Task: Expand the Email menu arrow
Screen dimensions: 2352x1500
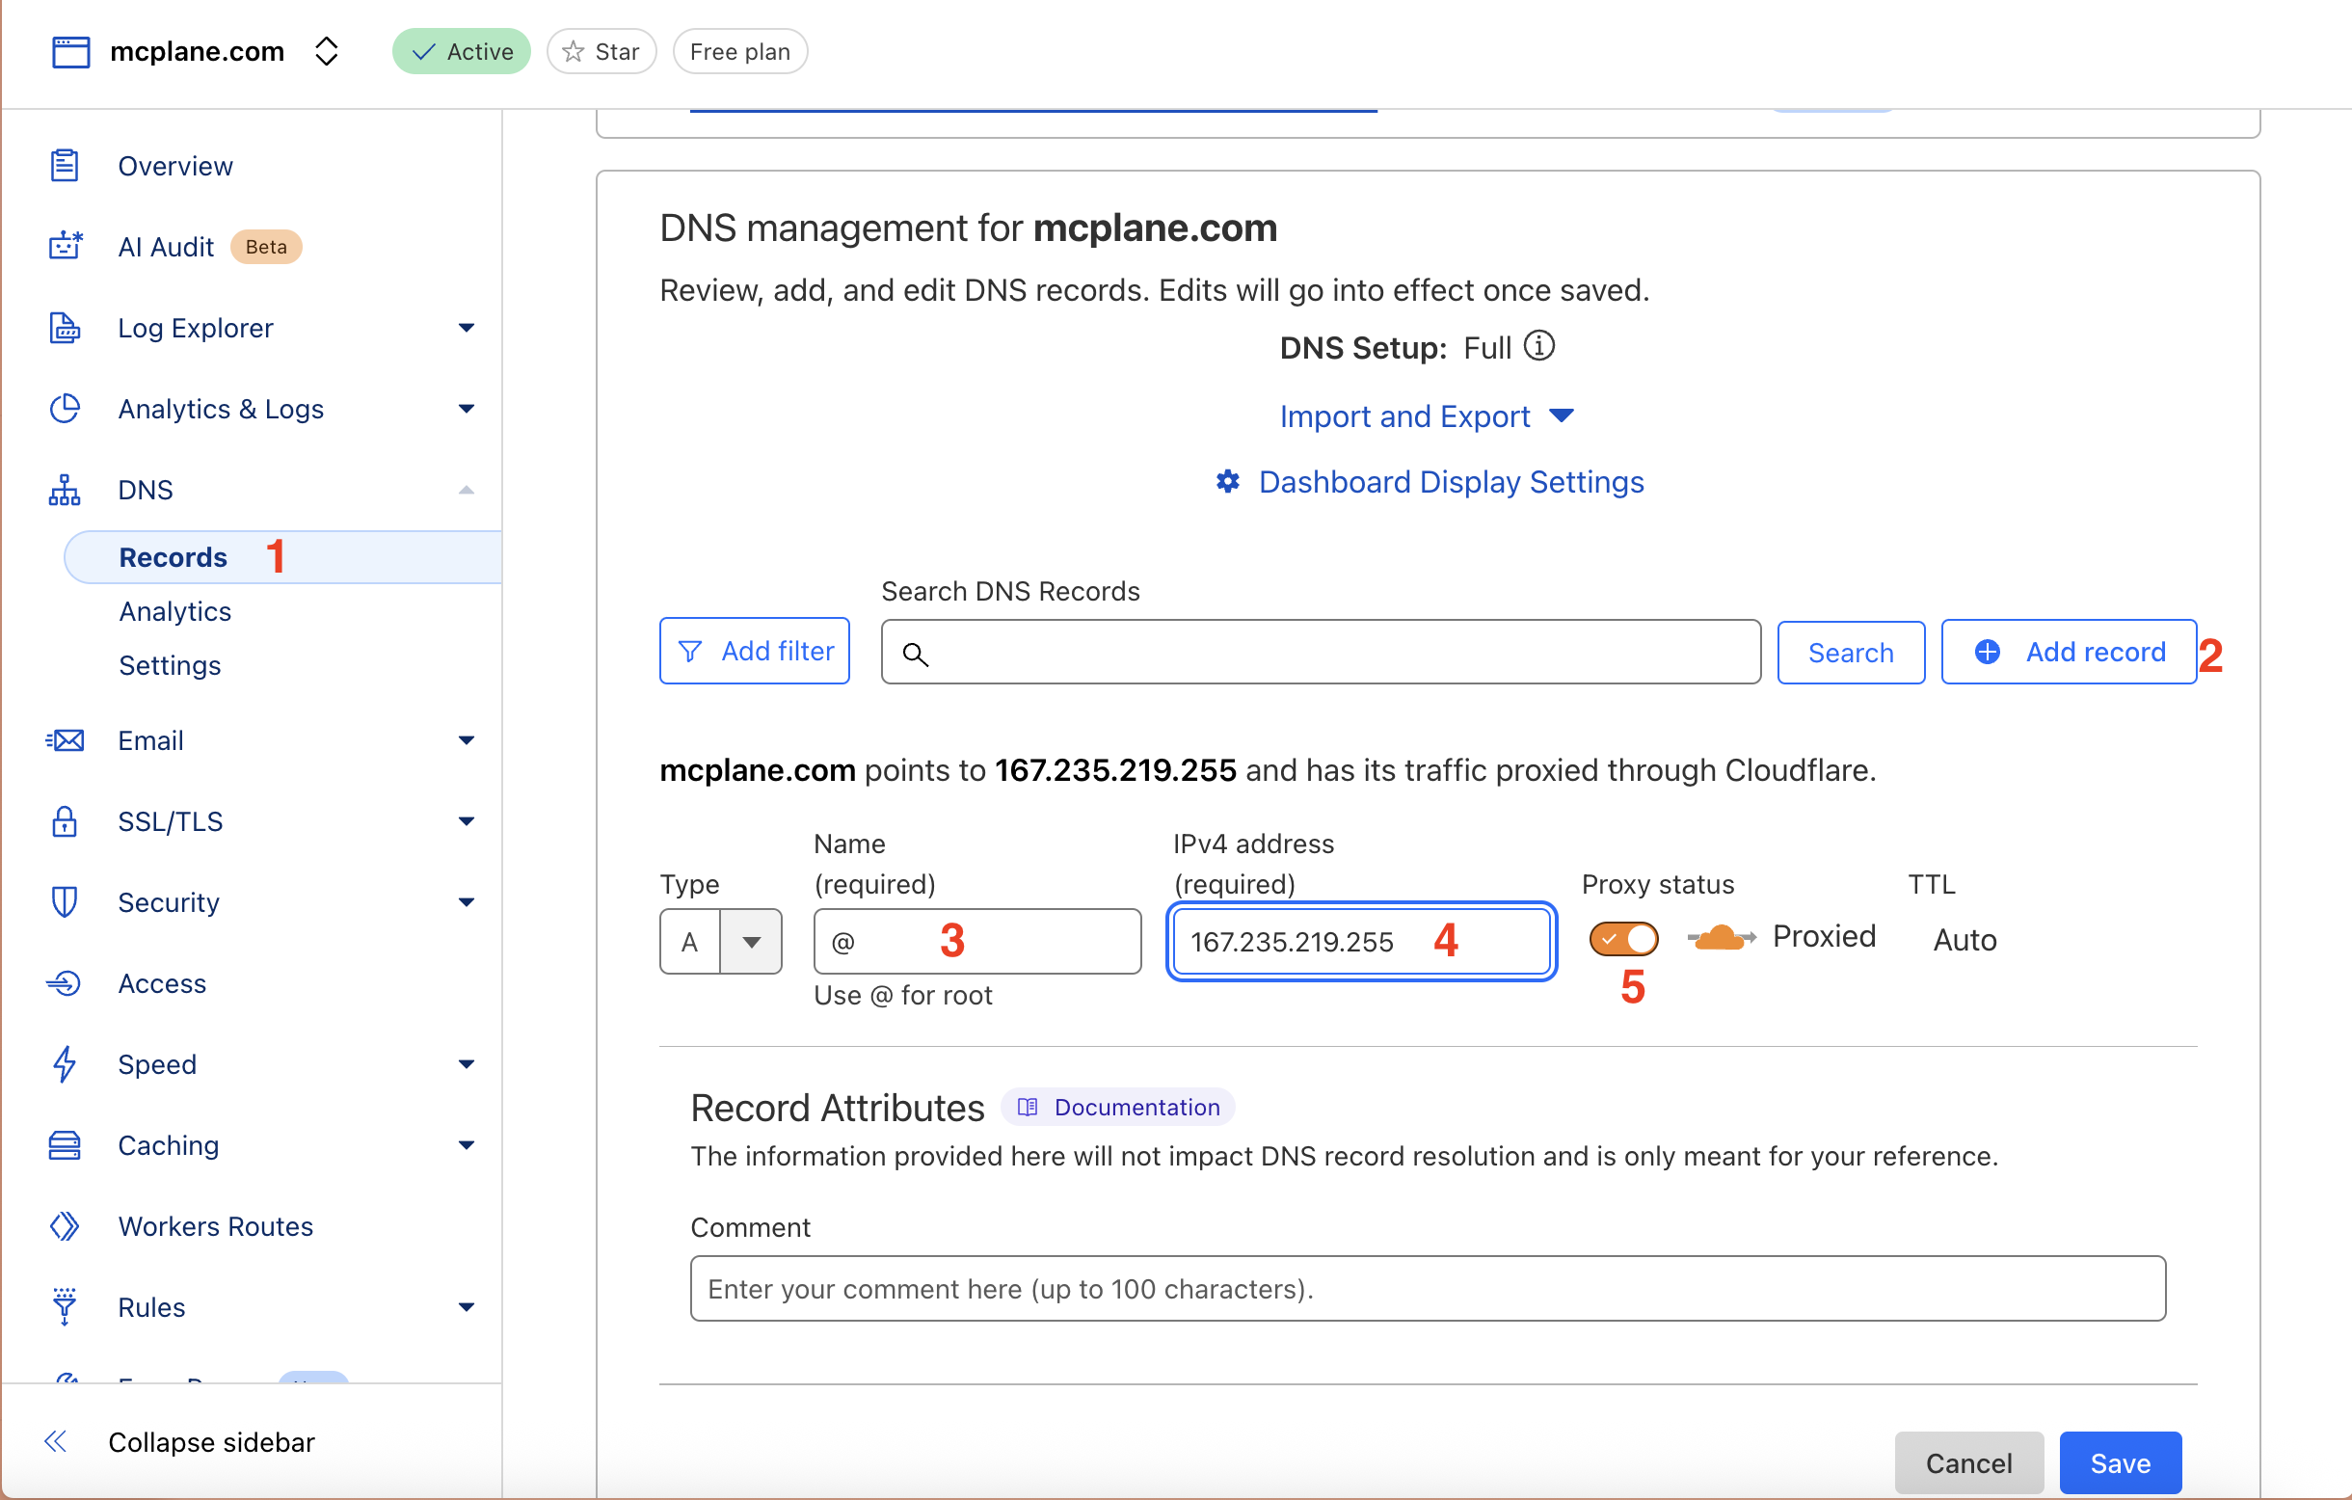Action: click(x=466, y=740)
